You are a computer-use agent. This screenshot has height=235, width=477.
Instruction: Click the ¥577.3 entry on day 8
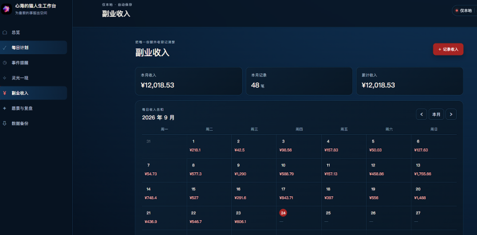196,174
